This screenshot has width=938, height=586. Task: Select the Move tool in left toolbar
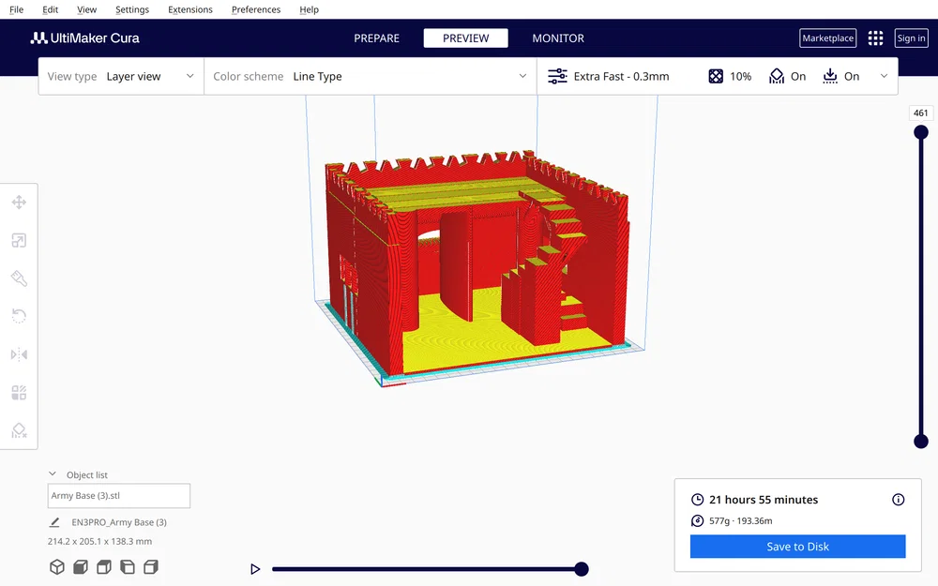[19, 203]
